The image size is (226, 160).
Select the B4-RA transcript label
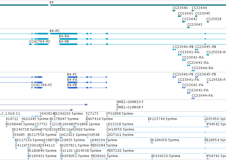64,36
